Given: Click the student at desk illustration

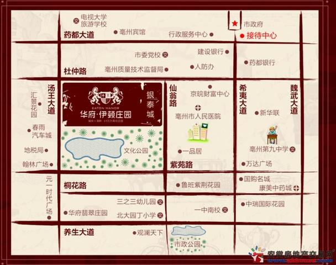Looking at the screenshot, I should point(272,135).
